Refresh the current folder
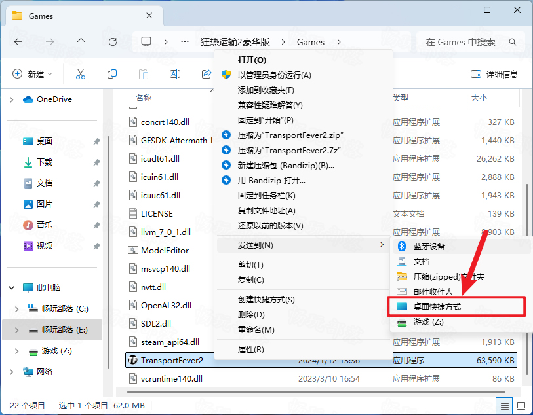Screen dimensions: 533x415 pyautogui.click(x=113, y=42)
